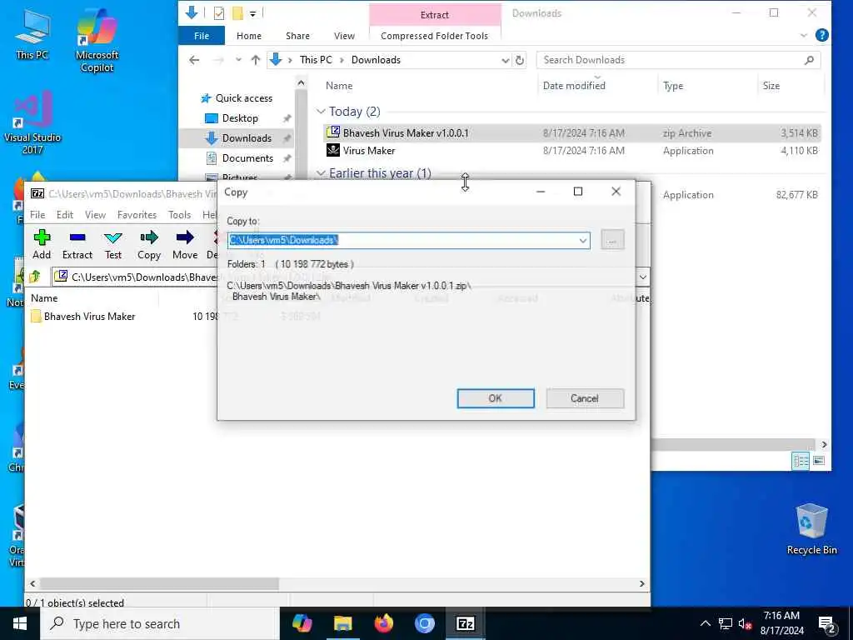
Task: Open Compressed Folder Tools tab
Action: pyautogui.click(x=434, y=36)
